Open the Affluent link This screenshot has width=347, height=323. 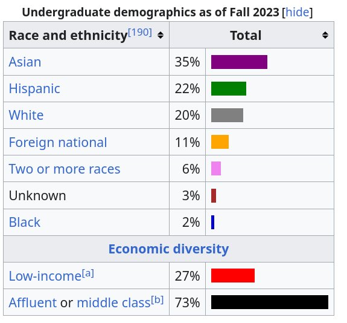pos(33,302)
